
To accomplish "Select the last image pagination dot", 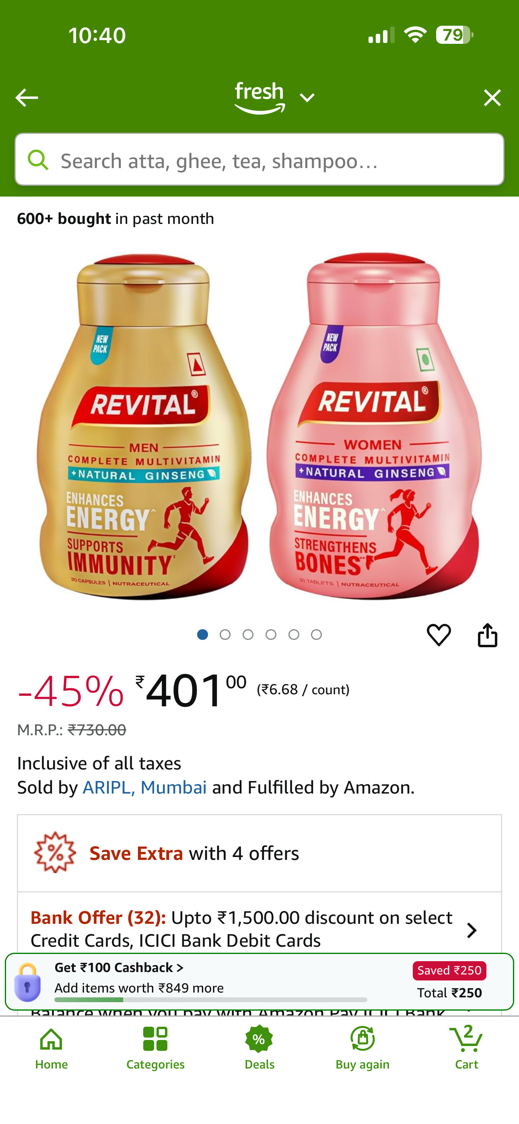I will pyautogui.click(x=316, y=634).
